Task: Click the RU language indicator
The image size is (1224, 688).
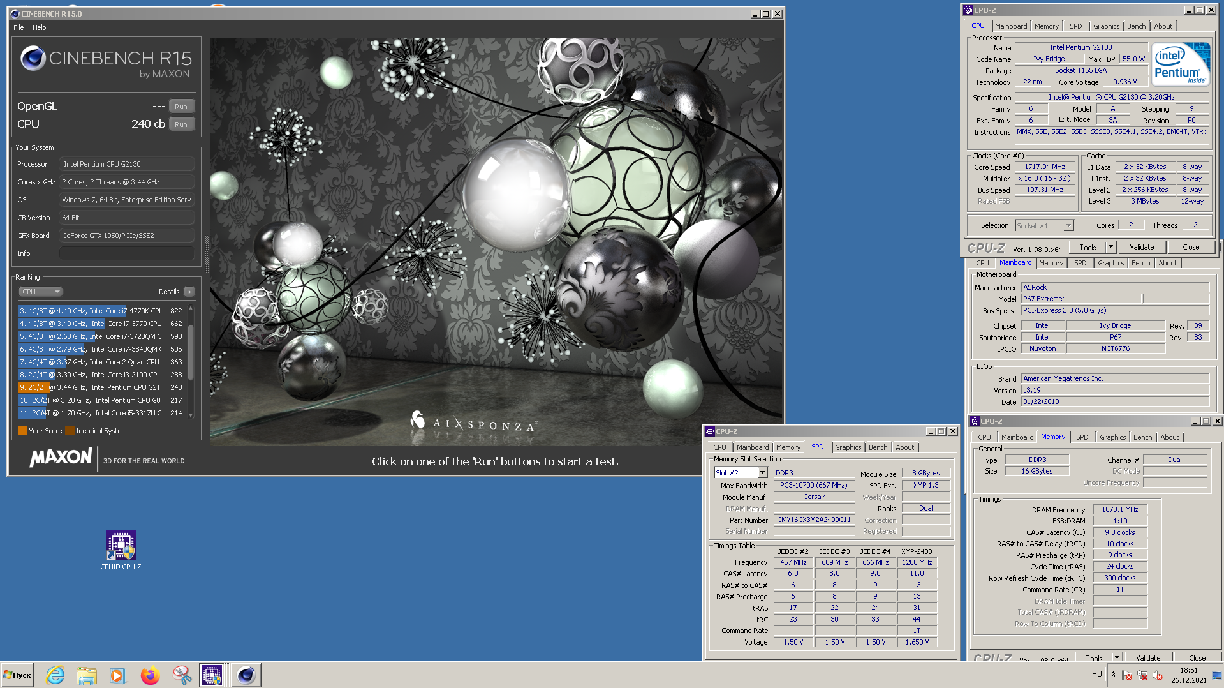Action: tap(1096, 674)
